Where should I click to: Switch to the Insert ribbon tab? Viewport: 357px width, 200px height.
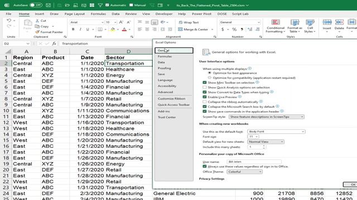click(40, 14)
